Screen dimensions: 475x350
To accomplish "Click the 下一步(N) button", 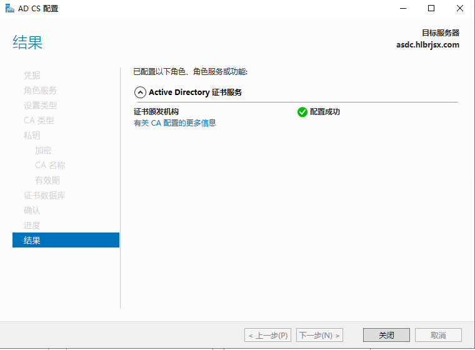I will pos(319,335).
